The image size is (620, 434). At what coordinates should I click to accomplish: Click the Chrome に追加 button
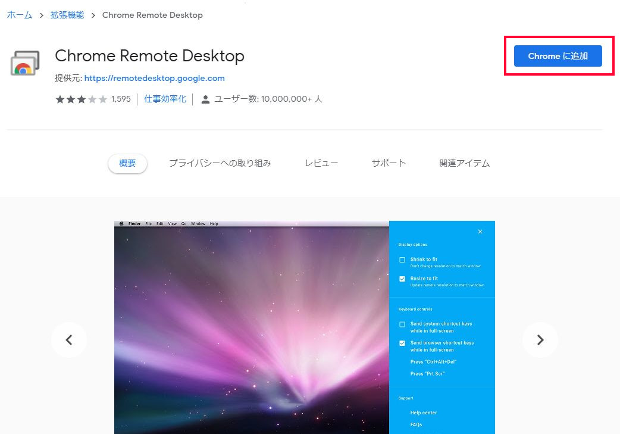tap(558, 56)
